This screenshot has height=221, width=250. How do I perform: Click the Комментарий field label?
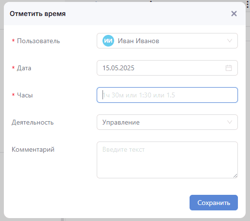coord(33,149)
